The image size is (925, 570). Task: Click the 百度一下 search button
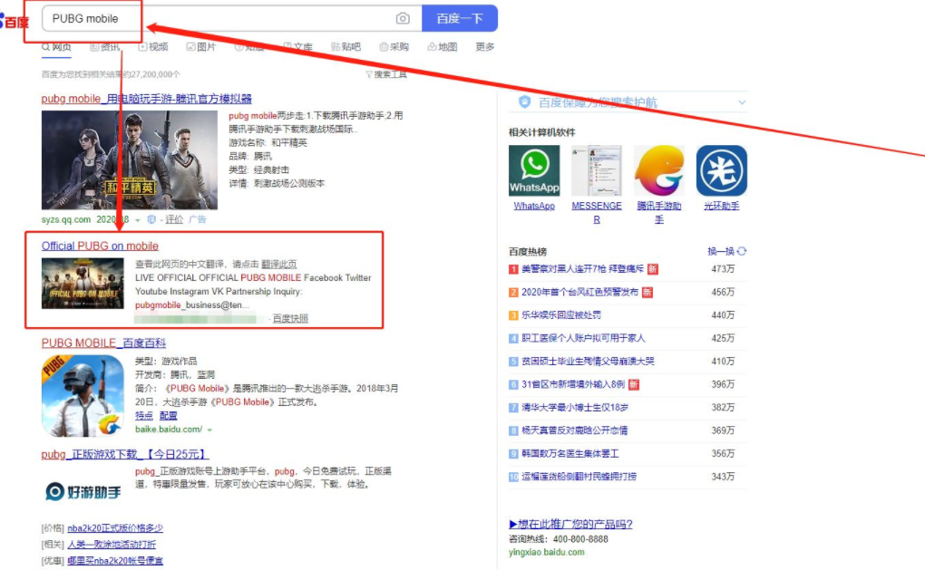point(460,18)
